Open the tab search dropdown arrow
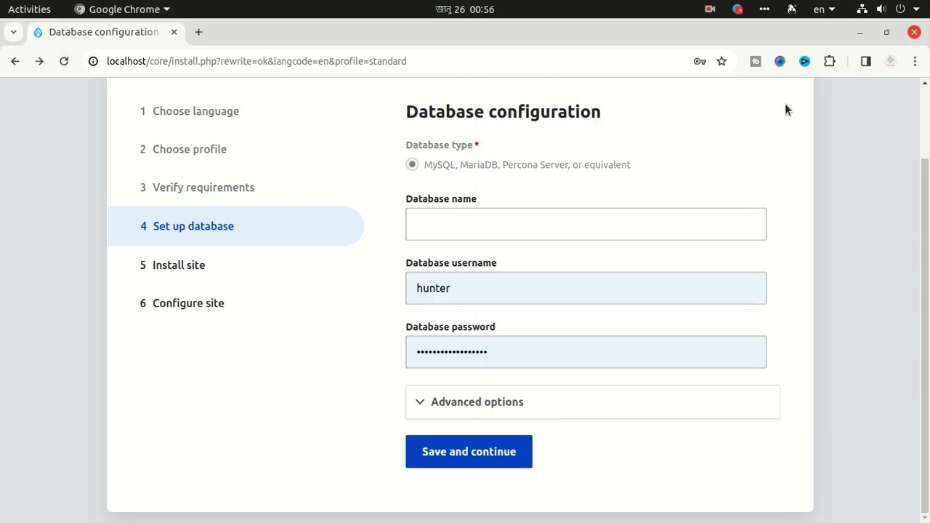Image resolution: width=930 pixels, height=523 pixels. pos(13,32)
